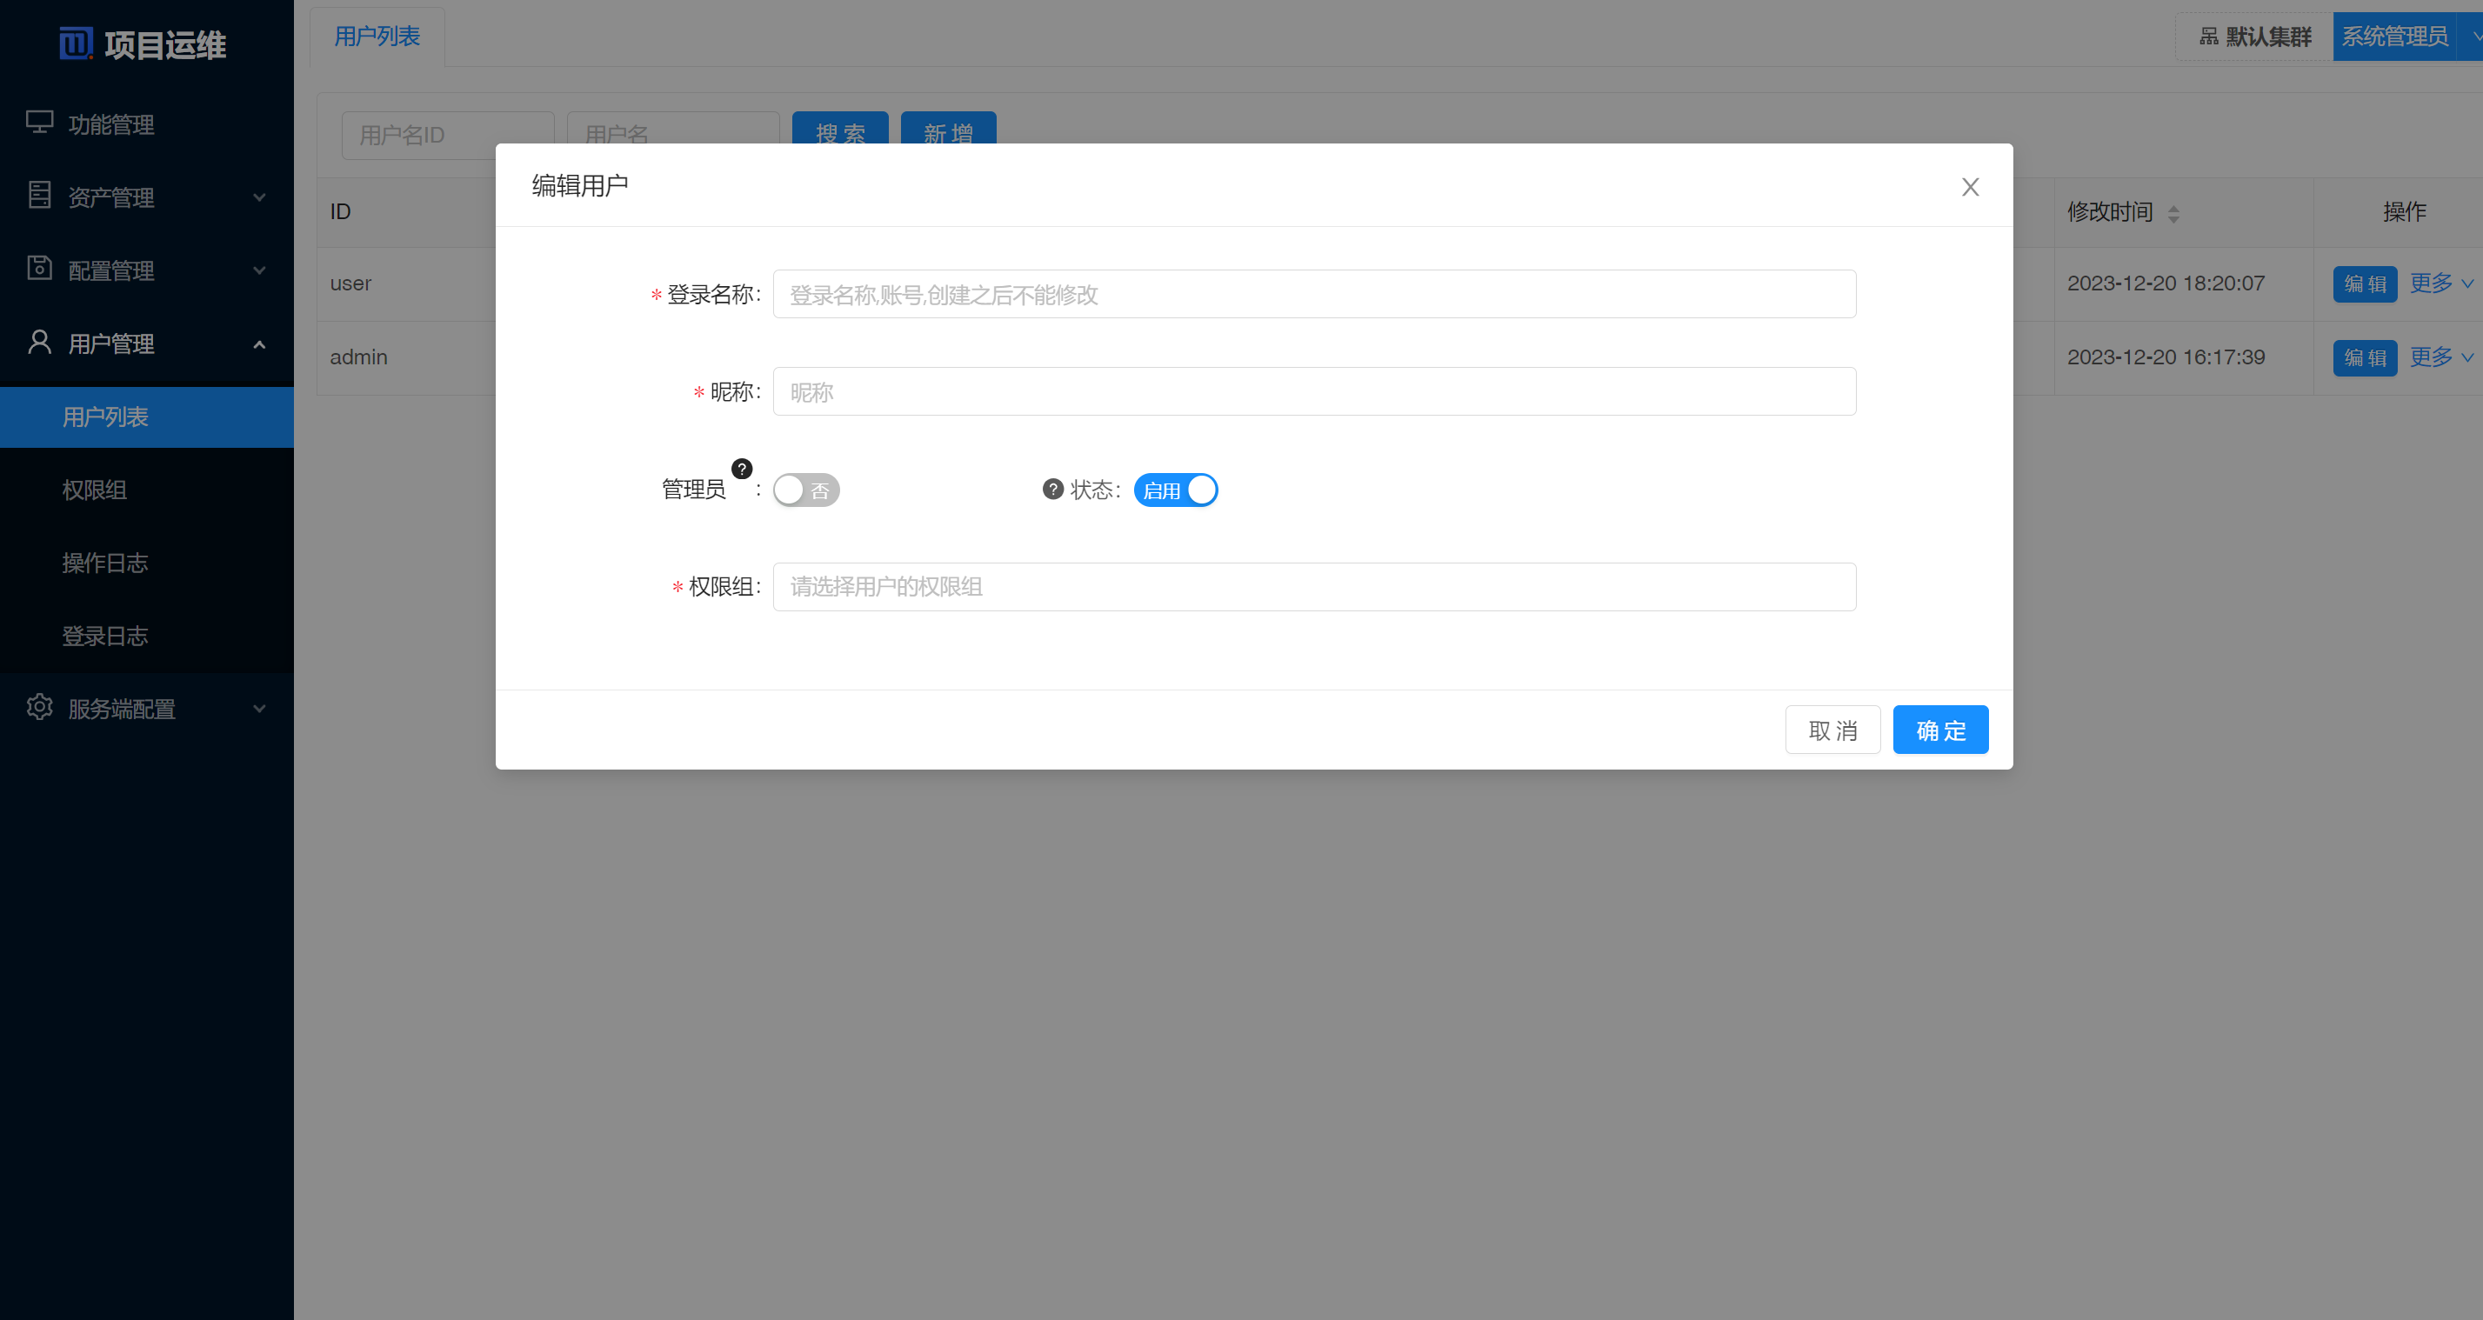Switch to the 用户列表 tab
This screenshot has width=2483, height=1320.
click(x=376, y=36)
